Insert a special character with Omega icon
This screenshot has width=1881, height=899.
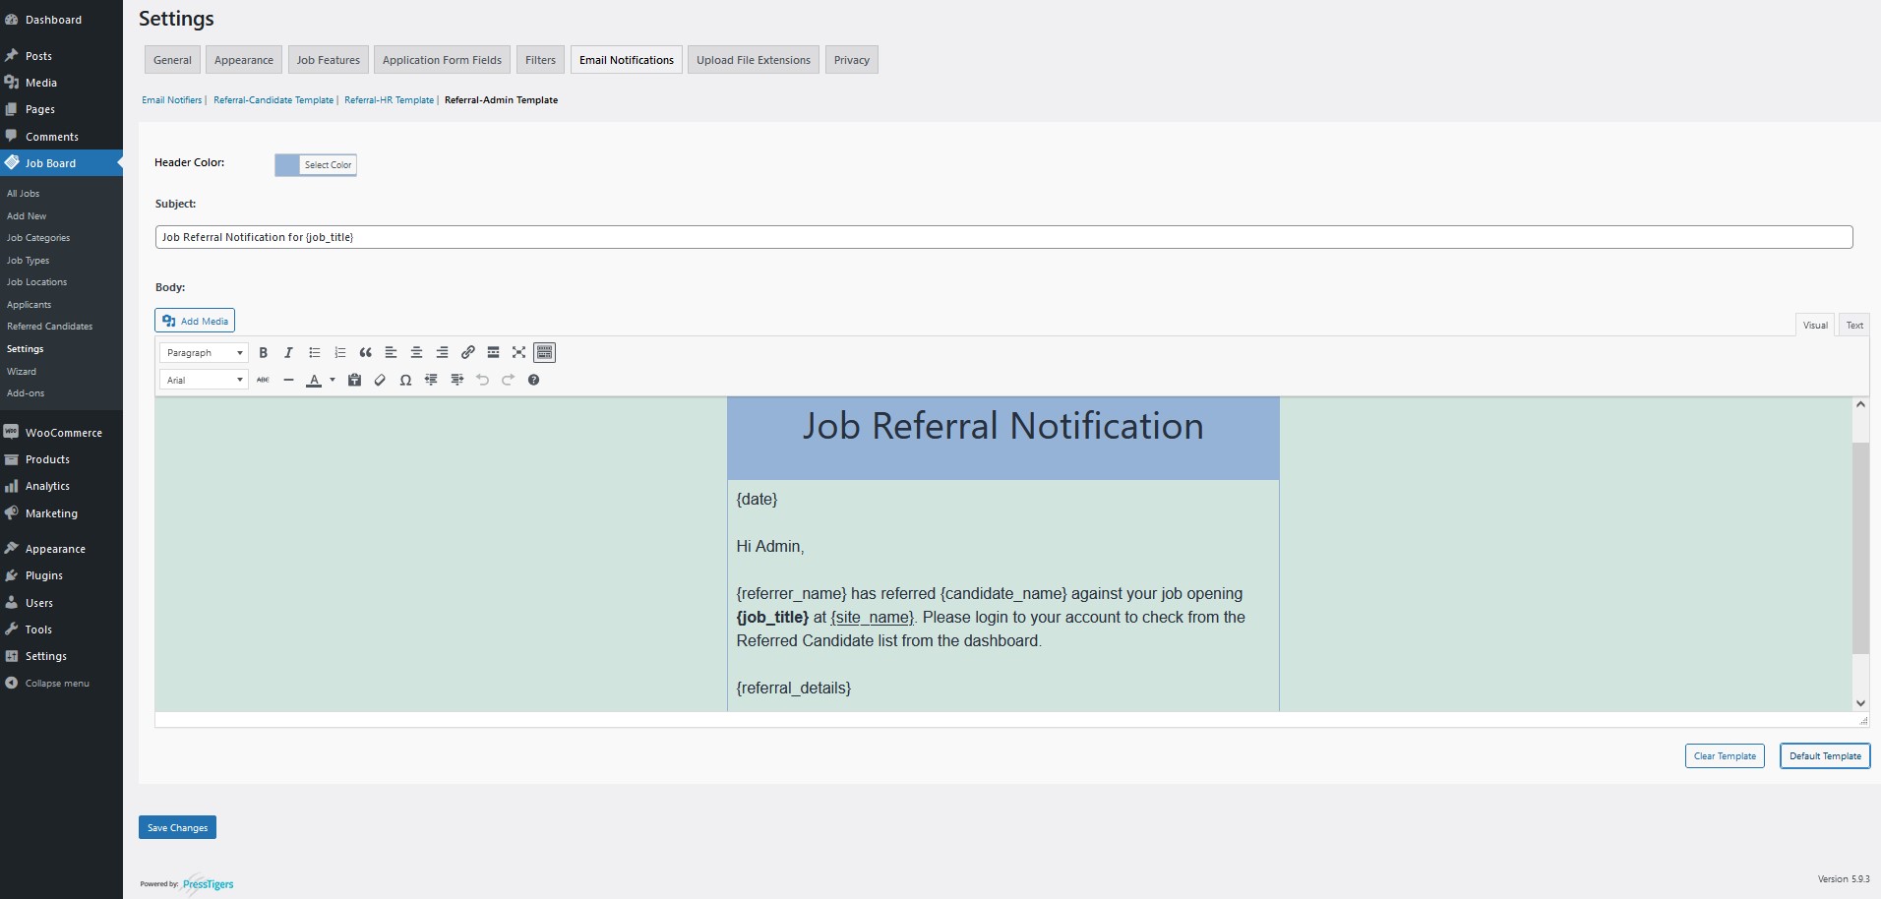coord(405,380)
